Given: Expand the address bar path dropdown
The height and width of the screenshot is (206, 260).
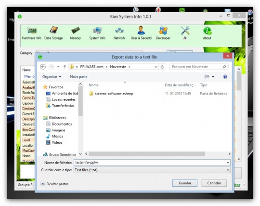Looking at the screenshot, I should click(x=156, y=67).
